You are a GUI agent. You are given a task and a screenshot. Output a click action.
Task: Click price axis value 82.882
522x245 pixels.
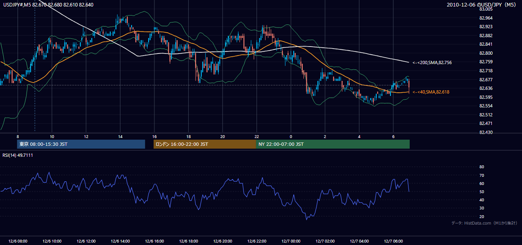pos(486,36)
